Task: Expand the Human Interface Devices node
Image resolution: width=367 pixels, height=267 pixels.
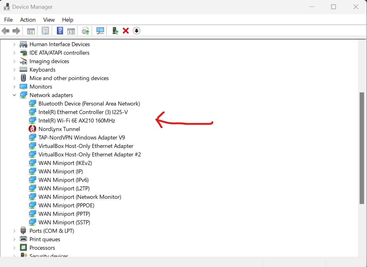Action: point(14,44)
